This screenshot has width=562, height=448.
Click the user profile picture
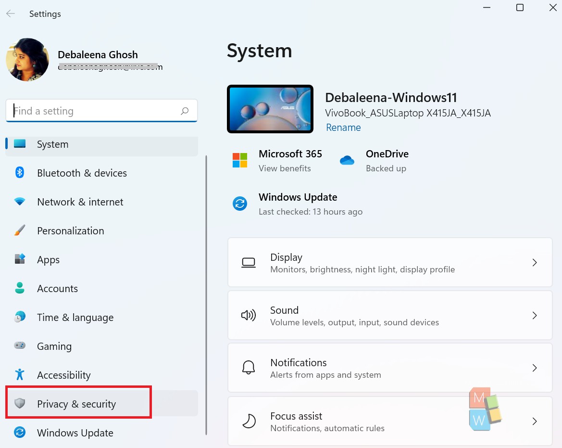(x=27, y=60)
